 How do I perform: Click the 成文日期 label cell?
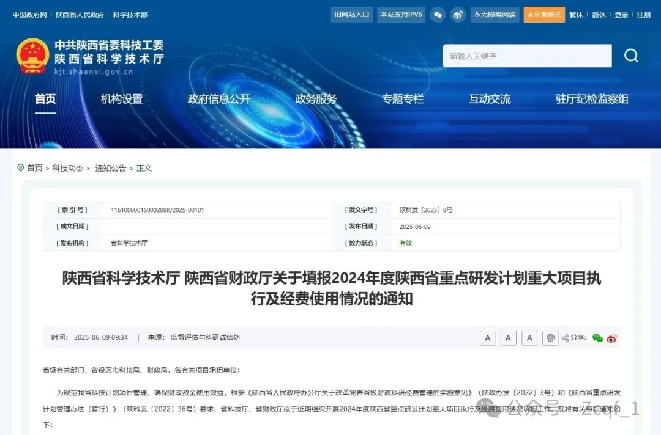point(72,226)
